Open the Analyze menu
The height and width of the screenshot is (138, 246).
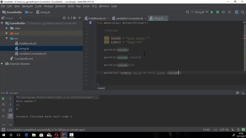tap(48, 6)
